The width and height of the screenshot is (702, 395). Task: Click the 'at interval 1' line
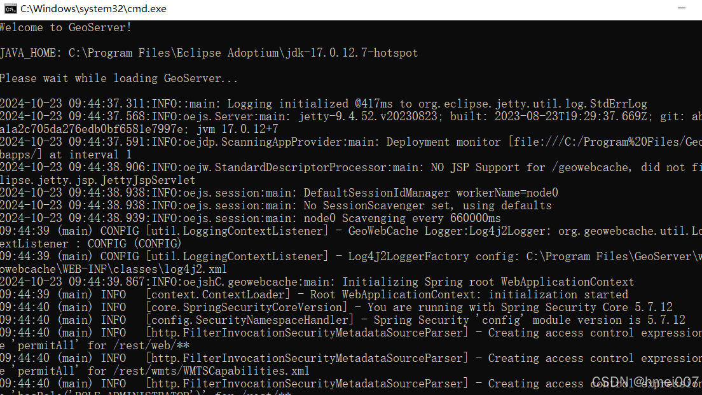coord(66,155)
